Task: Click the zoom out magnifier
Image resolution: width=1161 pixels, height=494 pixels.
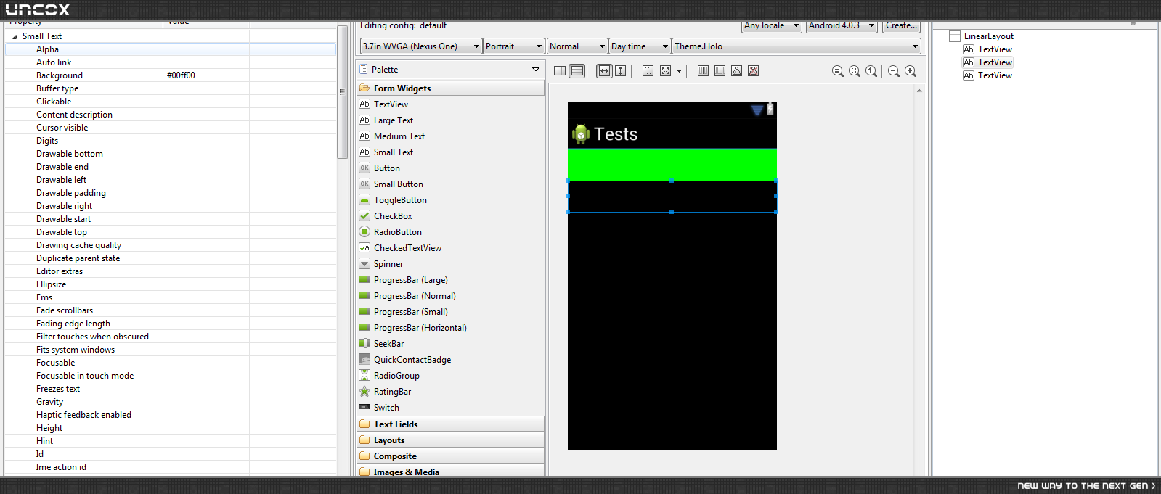Action: point(894,71)
